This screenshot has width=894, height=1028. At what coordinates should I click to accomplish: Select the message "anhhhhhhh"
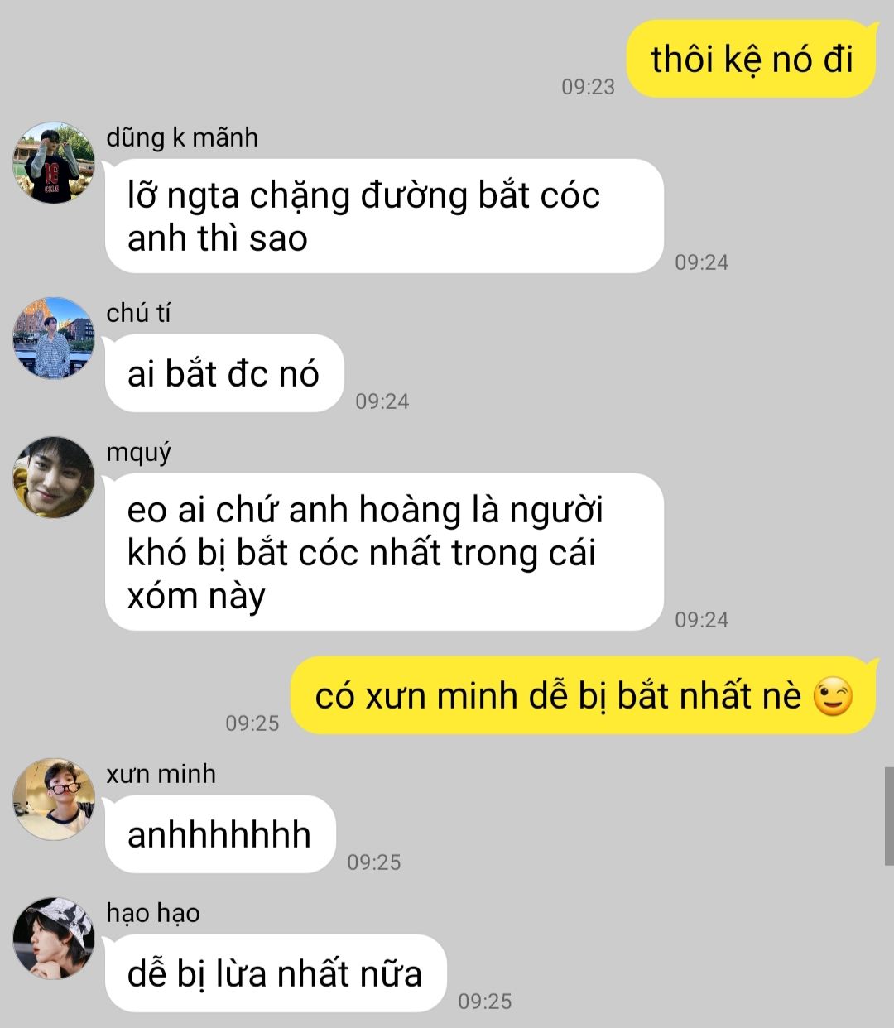tap(220, 833)
